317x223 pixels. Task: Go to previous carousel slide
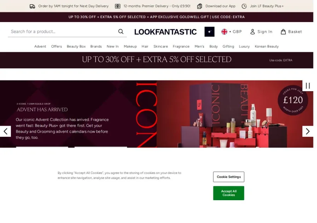5,131
